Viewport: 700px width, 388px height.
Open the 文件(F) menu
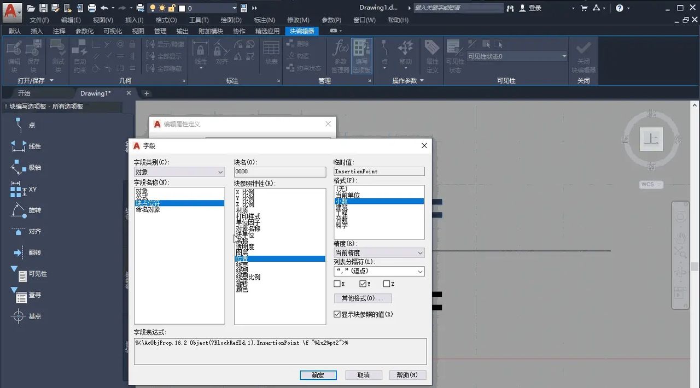point(39,20)
